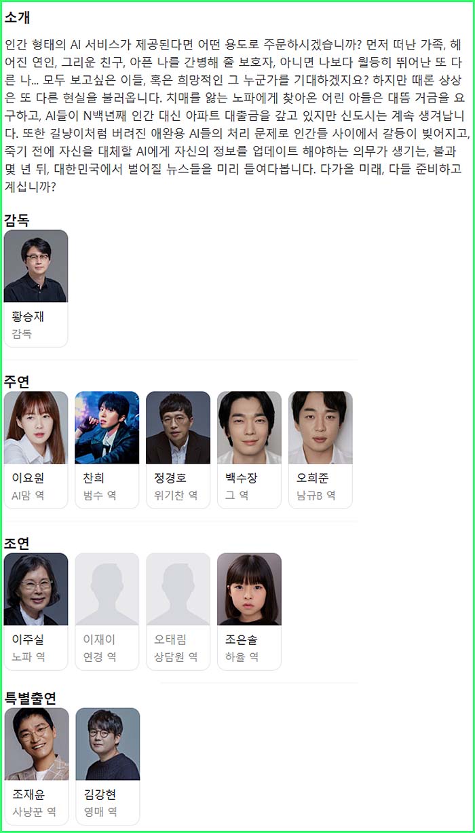The width and height of the screenshot is (475, 833).
Task: Open 김강현's profile photo
Action: [108, 744]
